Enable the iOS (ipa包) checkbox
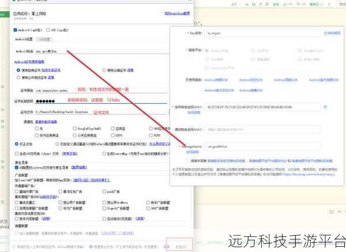The width and height of the screenshot is (346, 252). 48,30
